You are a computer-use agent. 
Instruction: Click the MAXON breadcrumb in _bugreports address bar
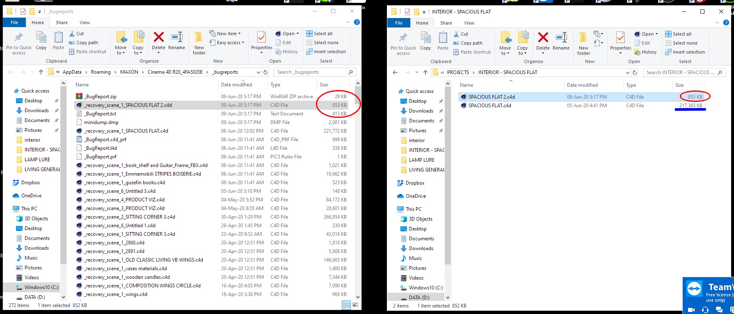[129, 72]
